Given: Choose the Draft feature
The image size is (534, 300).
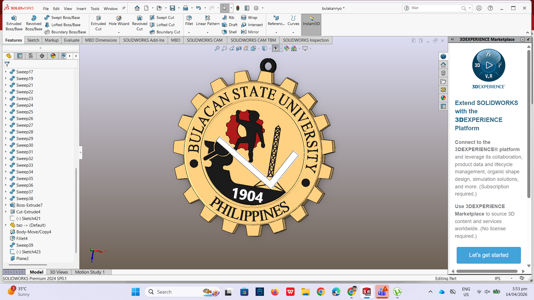Looking at the screenshot, I should [x=230, y=25].
